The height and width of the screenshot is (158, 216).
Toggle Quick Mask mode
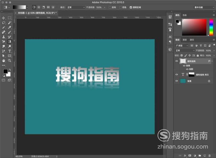[3, 80]
